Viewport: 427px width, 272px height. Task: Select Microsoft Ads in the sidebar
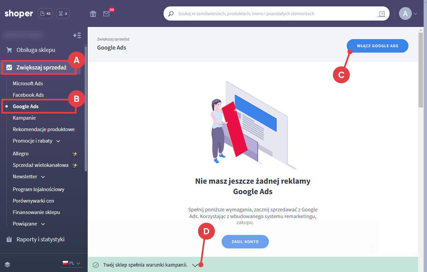click(x=28, y=83)
